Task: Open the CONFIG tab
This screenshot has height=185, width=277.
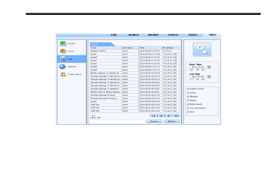Action: click(173, 35)
